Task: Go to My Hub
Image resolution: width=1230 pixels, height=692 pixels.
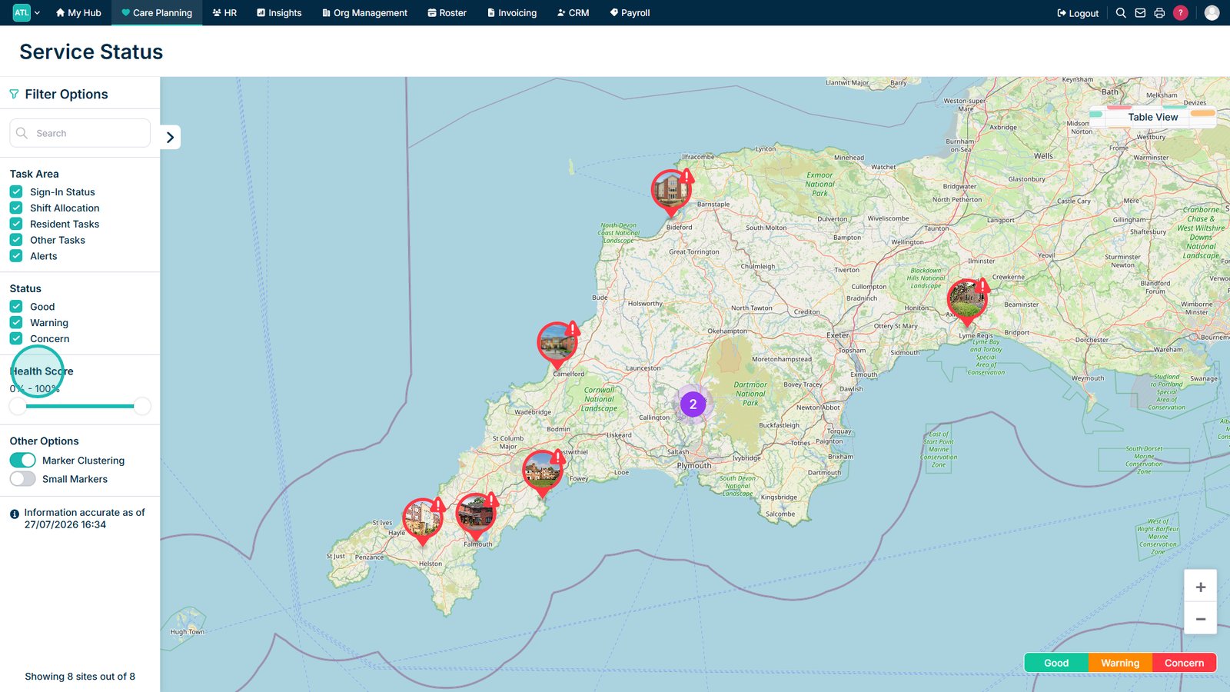Action: click(78, 12)
